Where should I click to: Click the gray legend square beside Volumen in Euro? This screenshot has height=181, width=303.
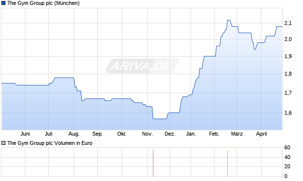[3, 143]
